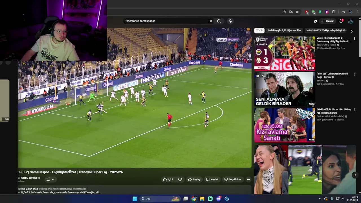Select the 'beIN SPORTS Türkiye adlı yükleyiciden' chip
The image size is (361, 203).
click(x=327, y=30)
